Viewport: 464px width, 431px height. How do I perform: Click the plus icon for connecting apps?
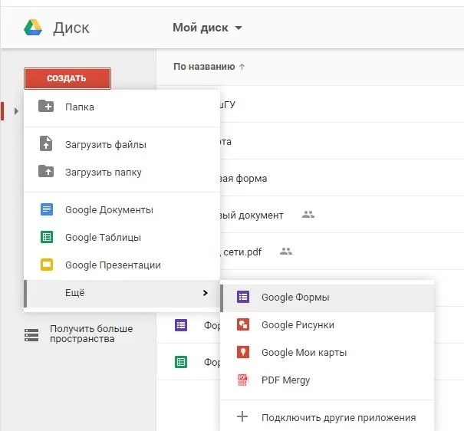[x=242, y=416]
